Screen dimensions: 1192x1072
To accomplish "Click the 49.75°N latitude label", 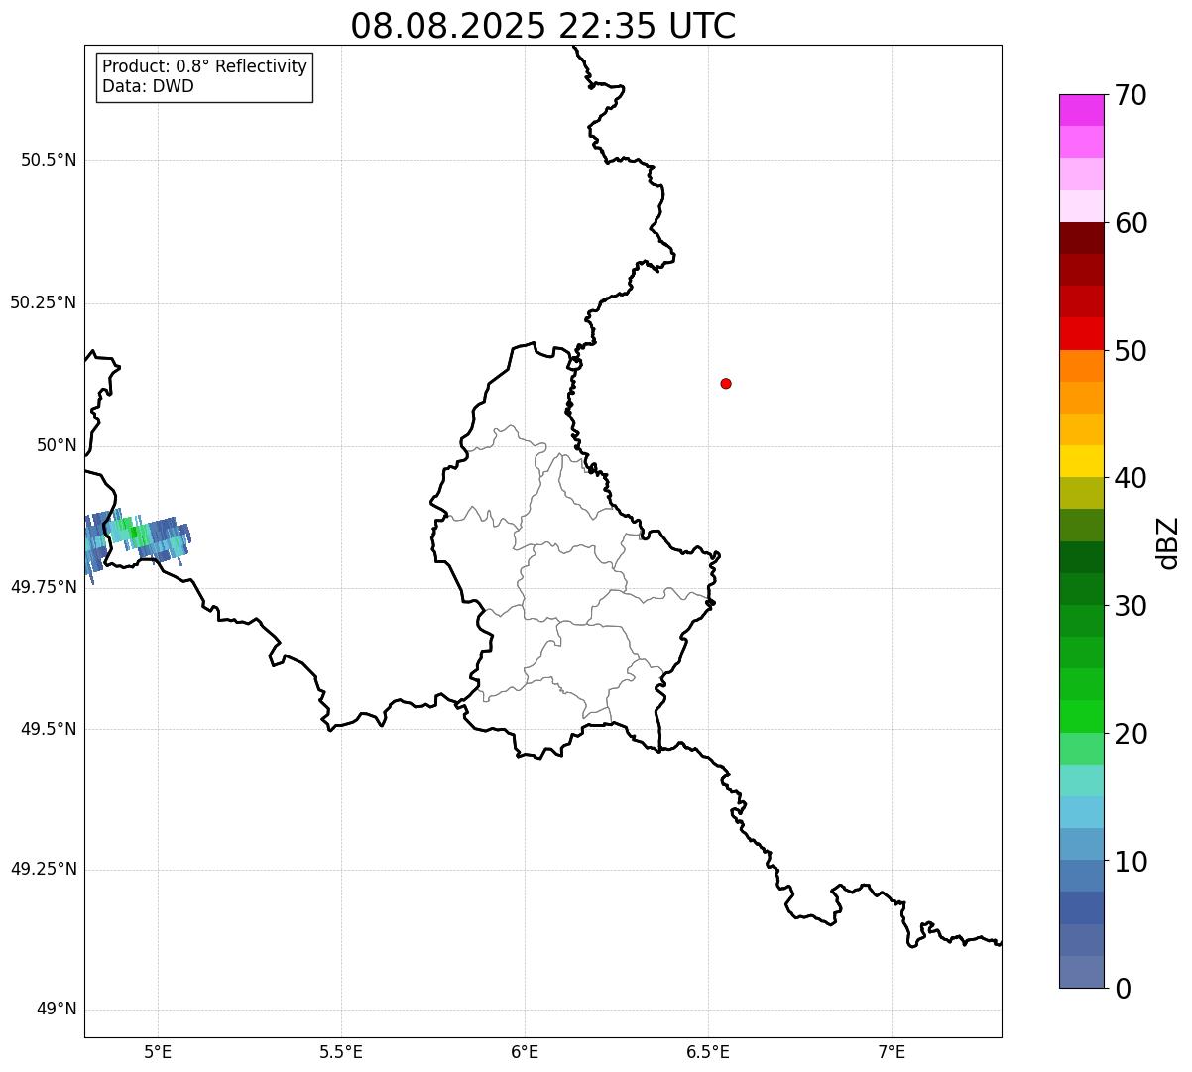I will (x=44, y=587).
